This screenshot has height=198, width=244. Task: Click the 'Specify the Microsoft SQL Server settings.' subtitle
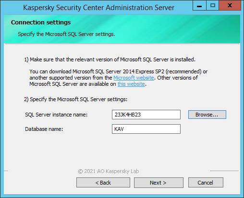[x=66, y=34]
